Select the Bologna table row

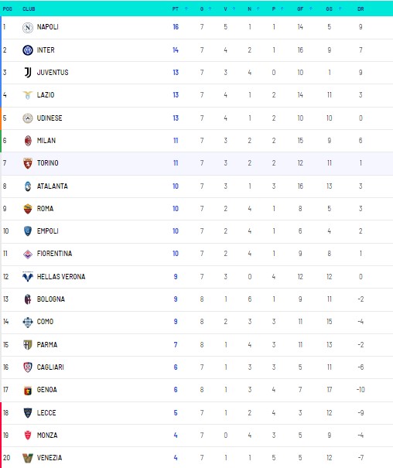point(196,299)
